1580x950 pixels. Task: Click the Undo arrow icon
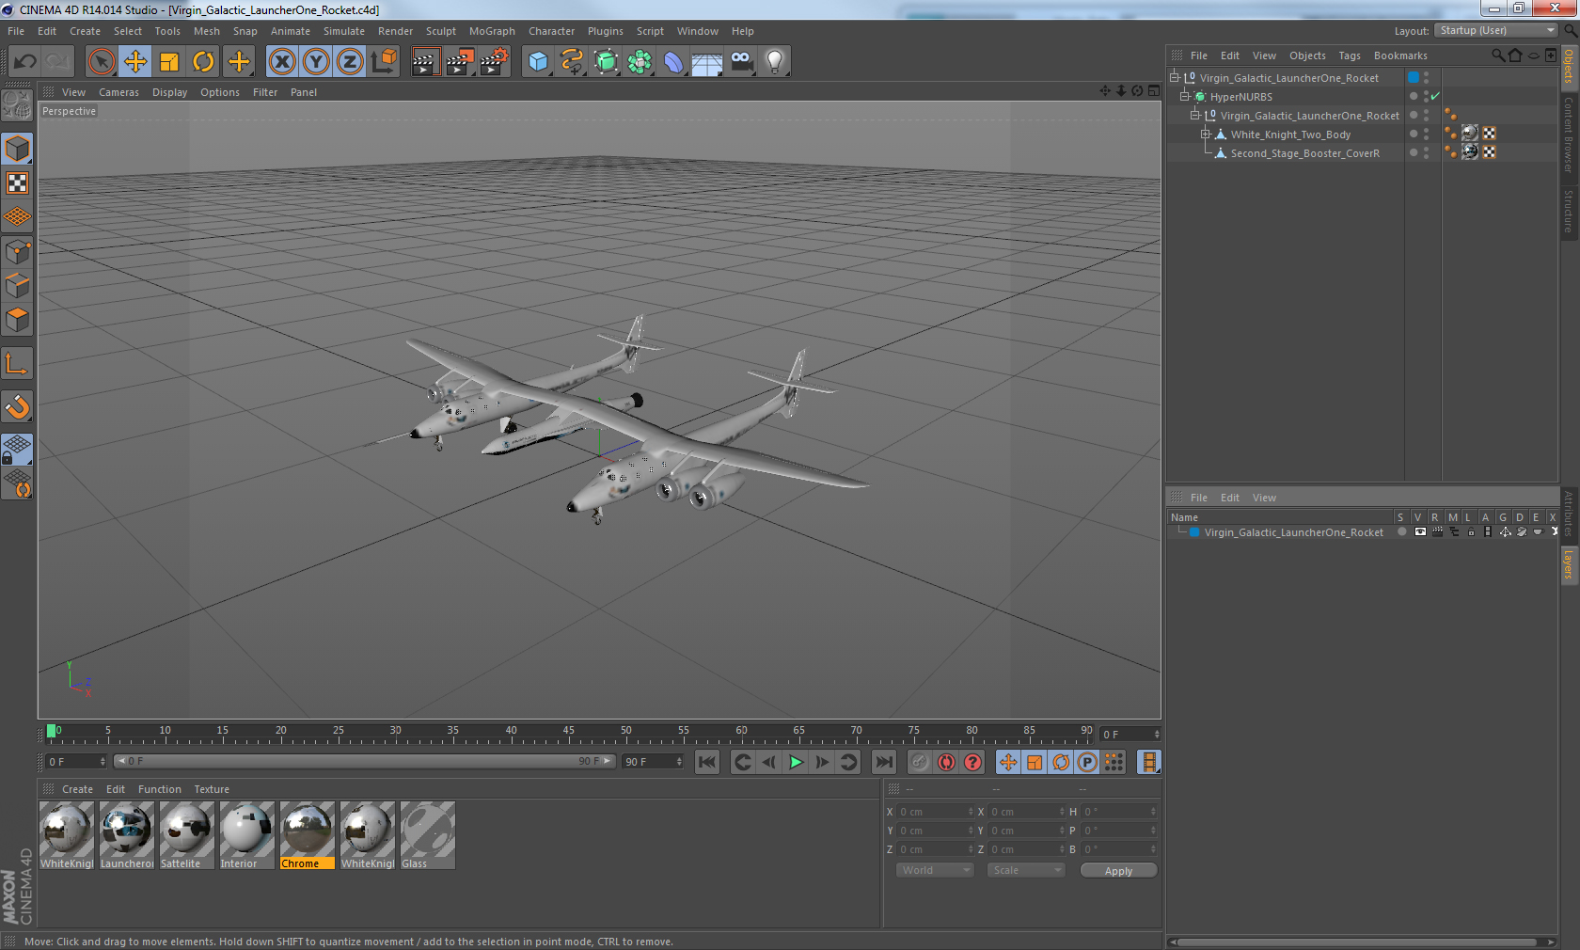(25, 62)
